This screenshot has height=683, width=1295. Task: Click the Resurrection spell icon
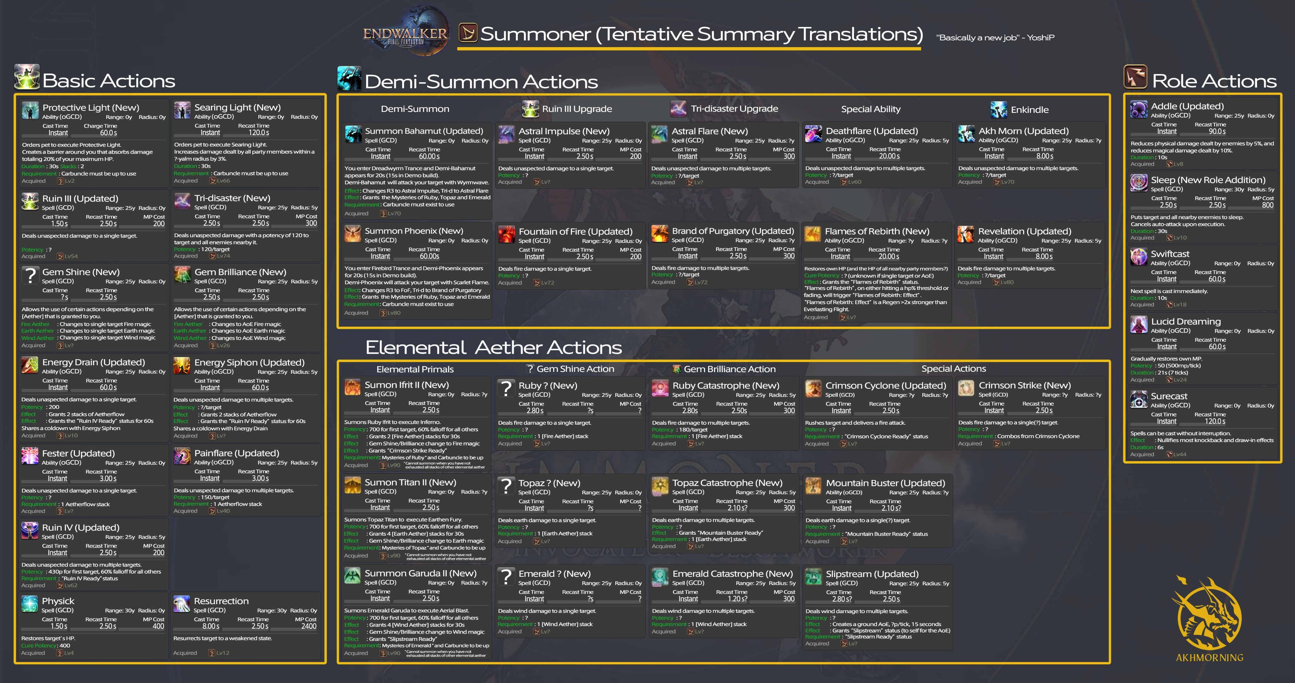(x=182, y=604)
